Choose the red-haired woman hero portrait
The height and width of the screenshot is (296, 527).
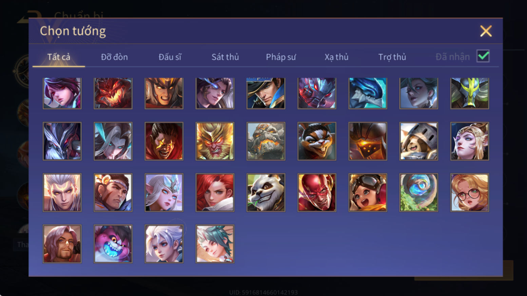tap(215, 192)
